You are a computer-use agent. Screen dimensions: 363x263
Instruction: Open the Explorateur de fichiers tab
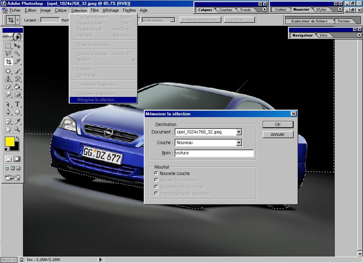pos(309,21)
